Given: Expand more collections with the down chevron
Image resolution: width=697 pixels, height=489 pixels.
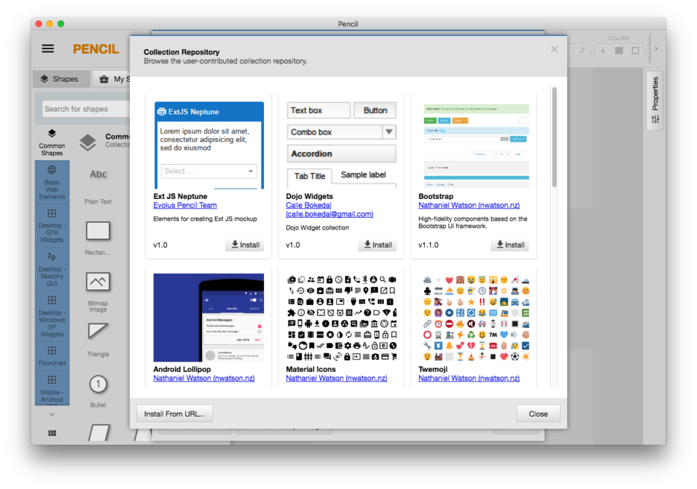Looking at the screenshot, I should (x=52, y=414).
